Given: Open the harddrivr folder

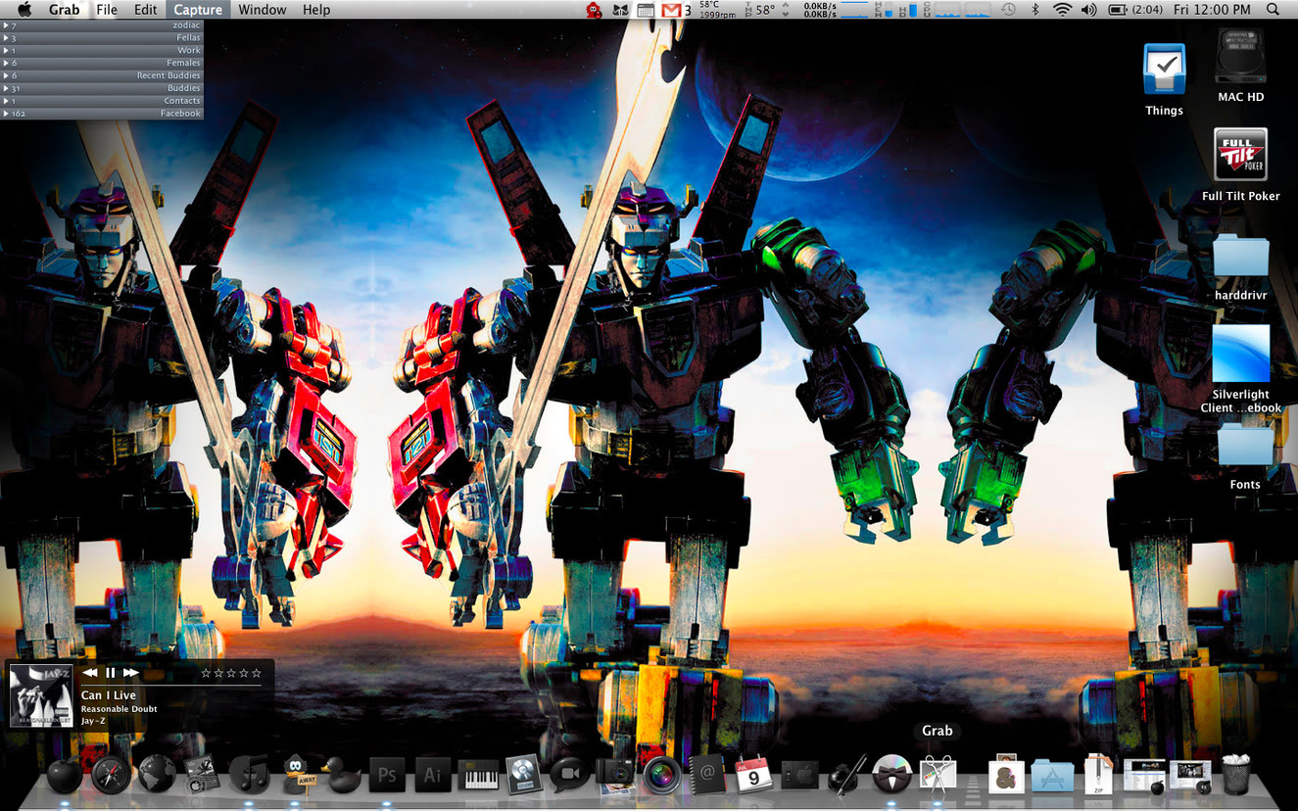Looking at the screenshot, I should coord(1240,255).
